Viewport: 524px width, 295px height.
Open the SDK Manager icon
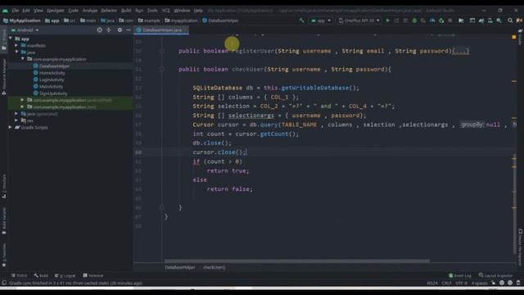499,20
